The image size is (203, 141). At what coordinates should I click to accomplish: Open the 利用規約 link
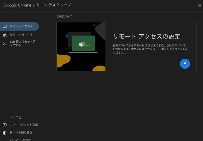click(x=27, y=140)
